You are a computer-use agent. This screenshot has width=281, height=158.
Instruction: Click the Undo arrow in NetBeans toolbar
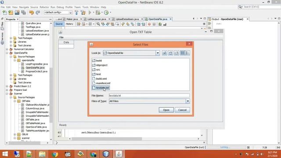point(32,13)
